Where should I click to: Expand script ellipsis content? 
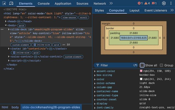click(x=25, y=61)
